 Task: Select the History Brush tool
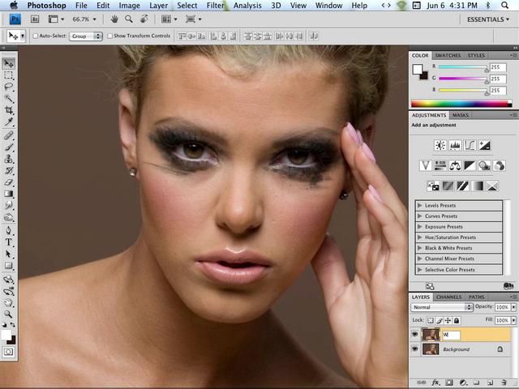coord(9,171)
